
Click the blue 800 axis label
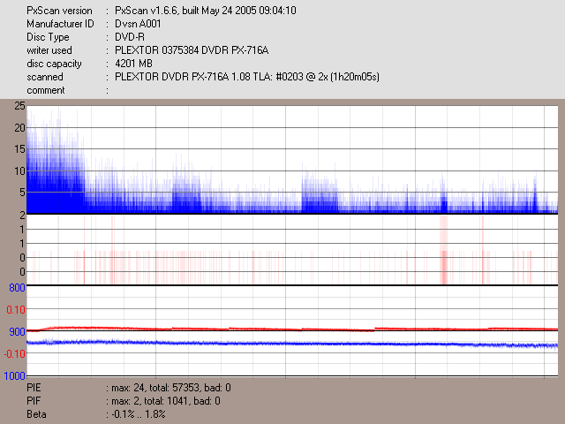tap(17, 288)
